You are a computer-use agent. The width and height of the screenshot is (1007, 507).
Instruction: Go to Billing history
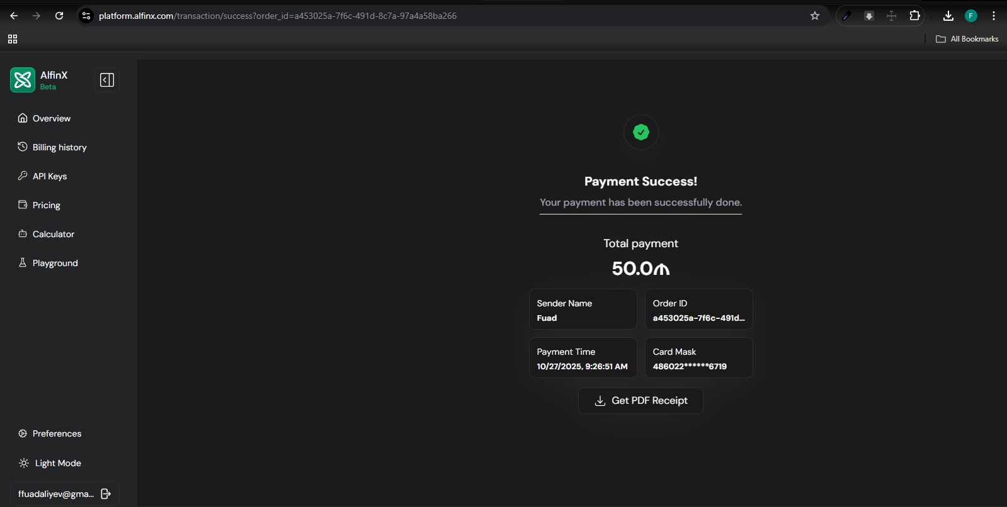(x=59, y=147)
